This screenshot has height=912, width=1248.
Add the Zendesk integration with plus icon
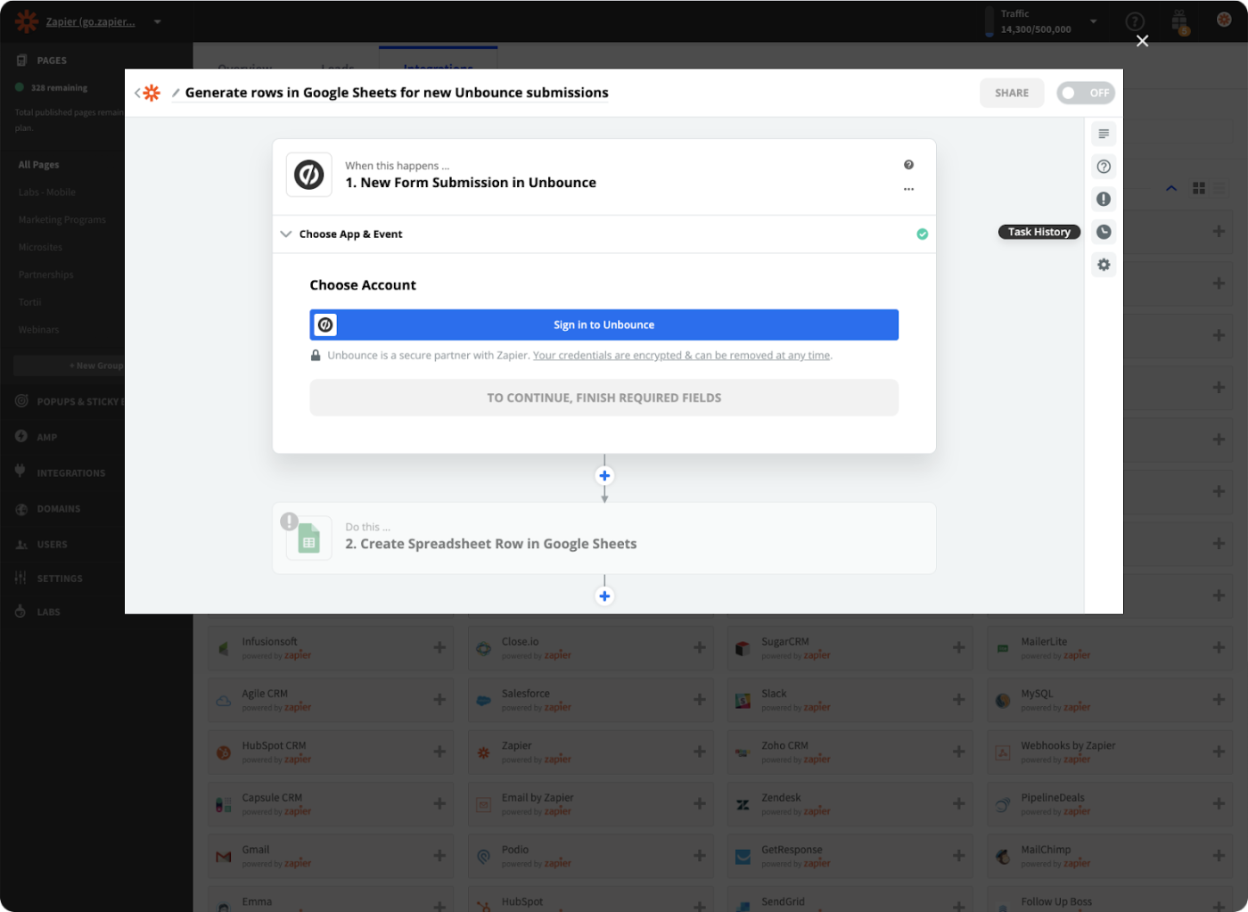(x=959, y=803)
